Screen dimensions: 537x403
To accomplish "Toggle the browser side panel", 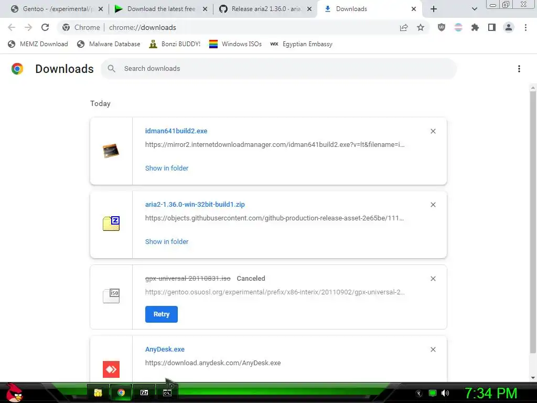I will [x=492, y=27].
